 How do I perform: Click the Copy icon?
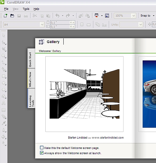click(41, 16)
